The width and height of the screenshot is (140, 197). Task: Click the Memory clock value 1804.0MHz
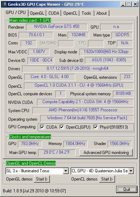click(x=76, y=144)
